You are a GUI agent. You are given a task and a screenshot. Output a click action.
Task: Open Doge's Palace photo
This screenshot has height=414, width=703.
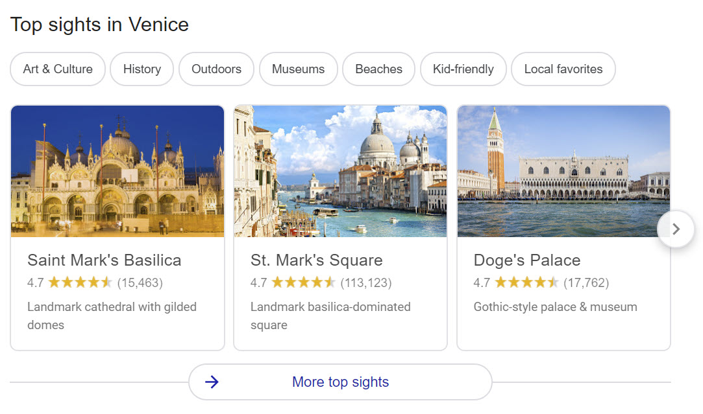[x=563, y=171]
